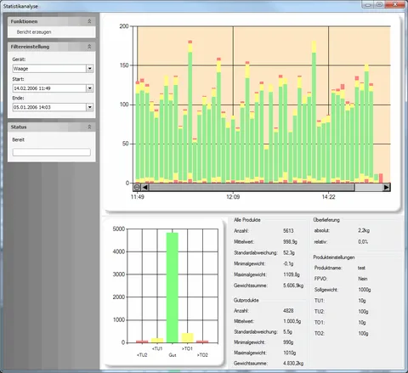Click the Bereit status text
408x373 pixels.
[x=19, y=139]
